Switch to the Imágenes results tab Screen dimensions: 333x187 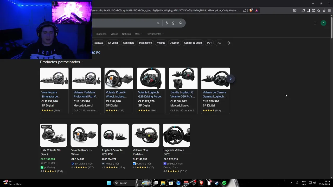click(x=101, y=34)
